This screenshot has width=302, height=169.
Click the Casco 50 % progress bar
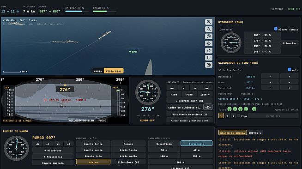pyautogui.click(x=104, y=12)
